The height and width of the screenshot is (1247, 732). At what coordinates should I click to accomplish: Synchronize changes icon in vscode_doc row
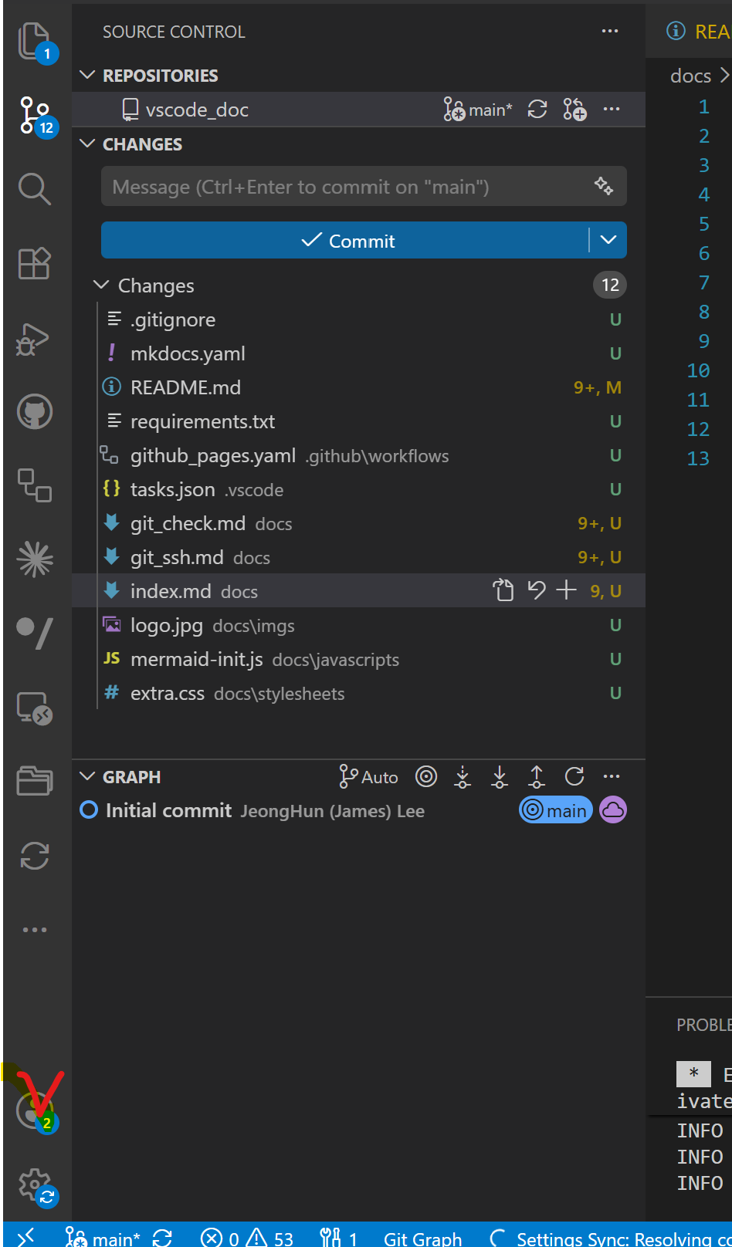[x=537, y=110]
